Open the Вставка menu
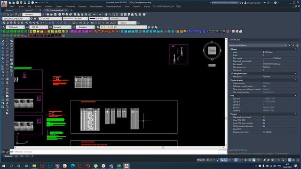This screenshot has width=301, height=169. [x=38, y=6]
